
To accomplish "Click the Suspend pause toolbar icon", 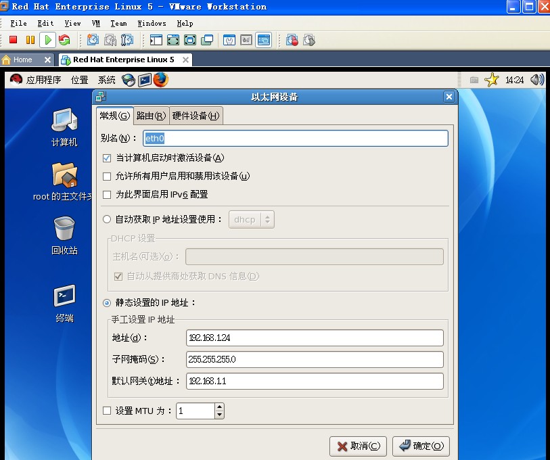I will [x=30, y=40].
